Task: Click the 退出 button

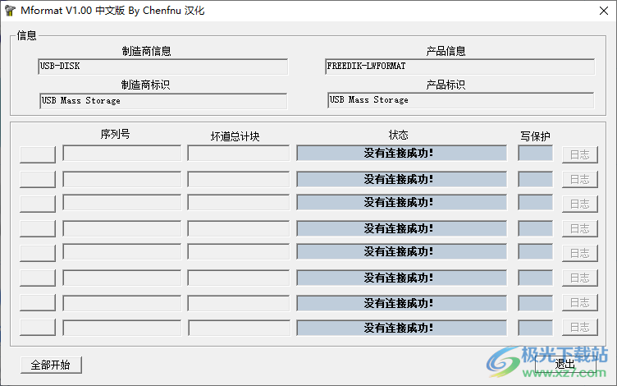Action: point(565,365)
